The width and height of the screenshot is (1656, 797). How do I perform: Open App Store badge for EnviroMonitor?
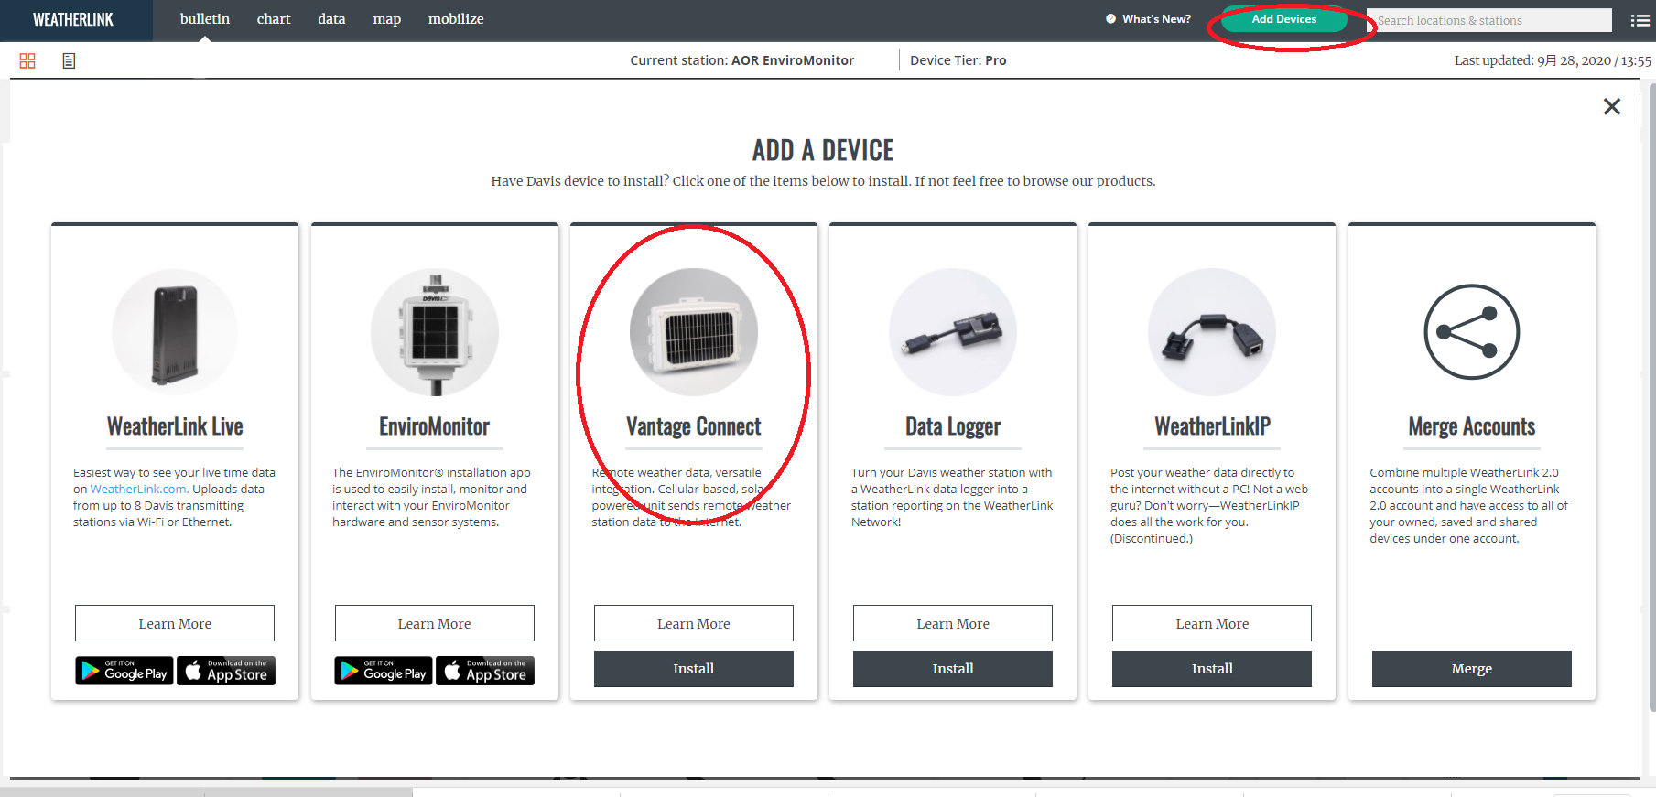485,671
